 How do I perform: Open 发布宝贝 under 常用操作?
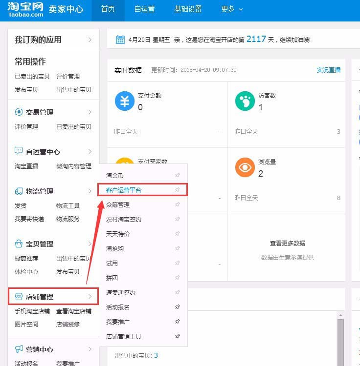26,90
